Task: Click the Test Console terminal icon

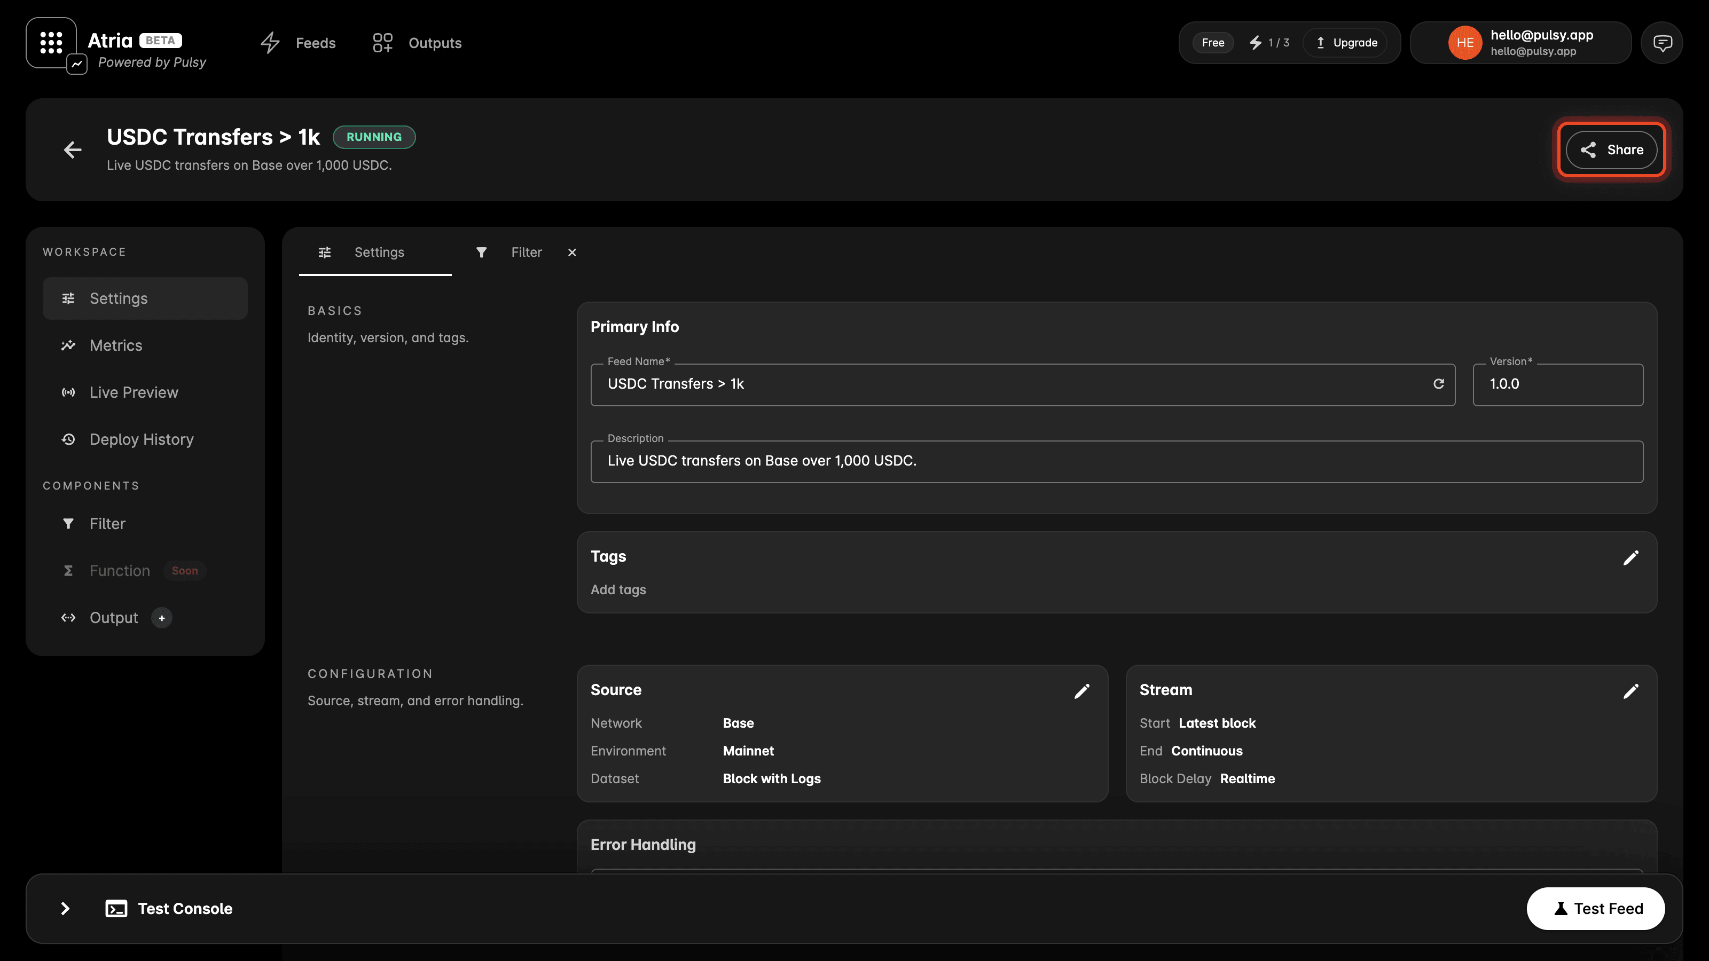Action: tap(116, 909)
